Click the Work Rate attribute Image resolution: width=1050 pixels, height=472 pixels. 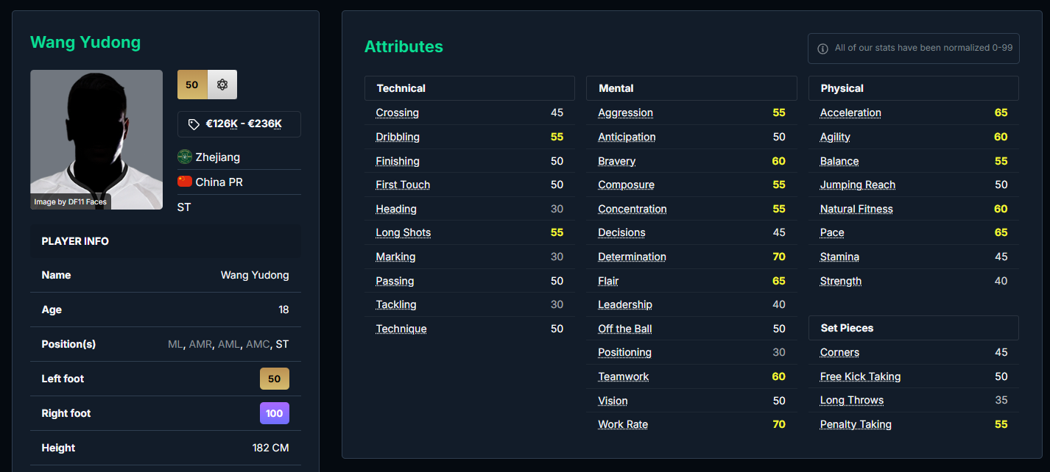(x=623, y=424)
